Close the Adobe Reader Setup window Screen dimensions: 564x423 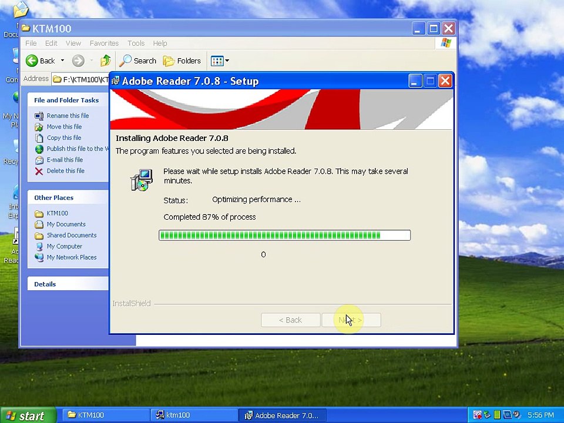point(445,81)
